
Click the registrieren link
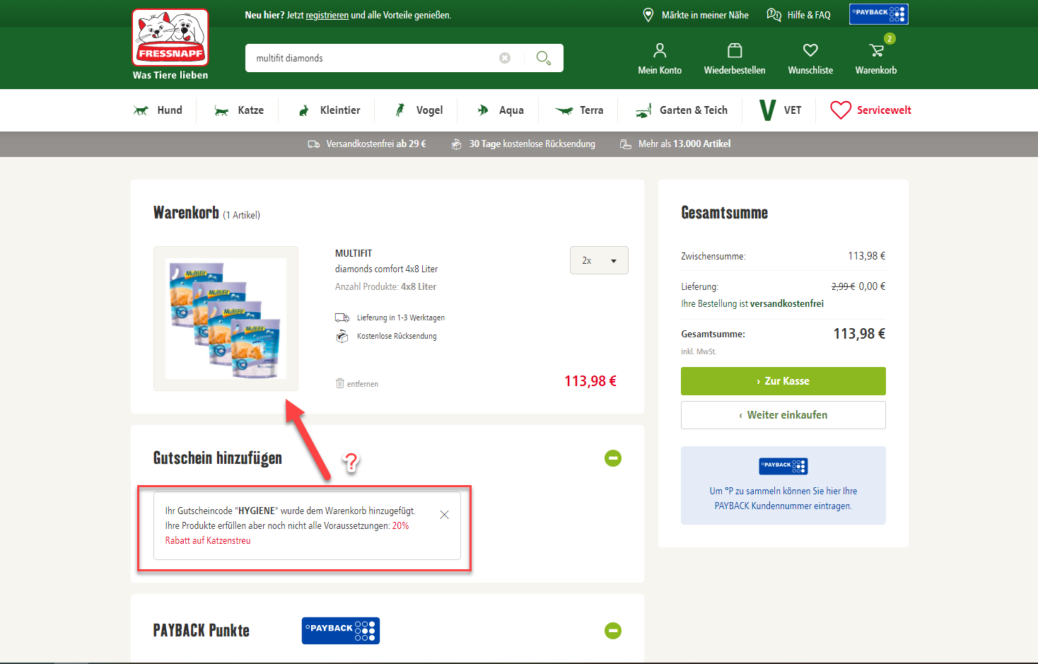(327, 15)
